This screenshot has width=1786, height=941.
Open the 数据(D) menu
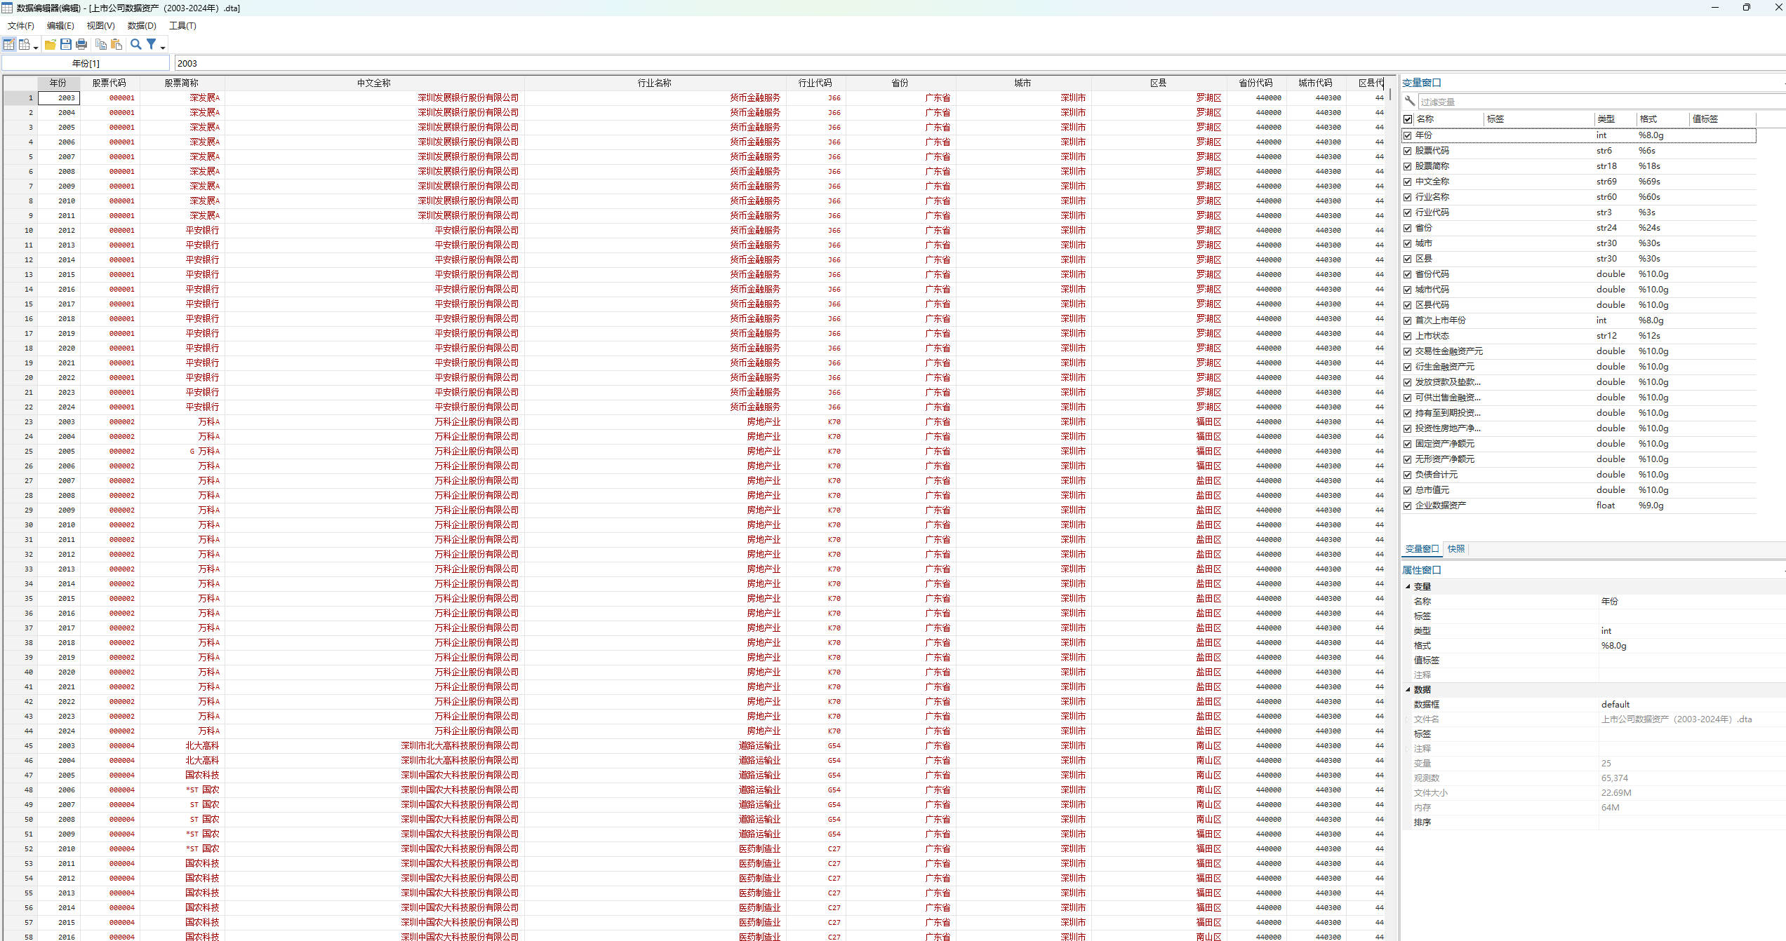tap(142, 25)
